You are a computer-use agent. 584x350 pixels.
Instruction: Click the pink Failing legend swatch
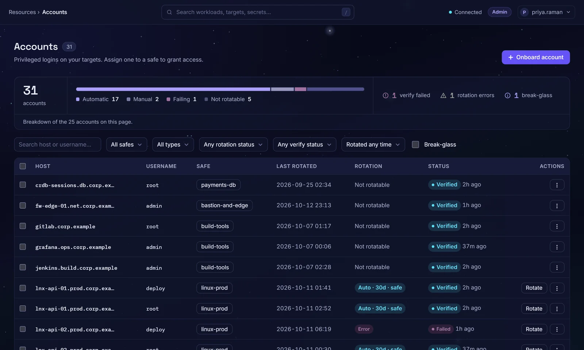pyautogui.click(x=168, y=99)
